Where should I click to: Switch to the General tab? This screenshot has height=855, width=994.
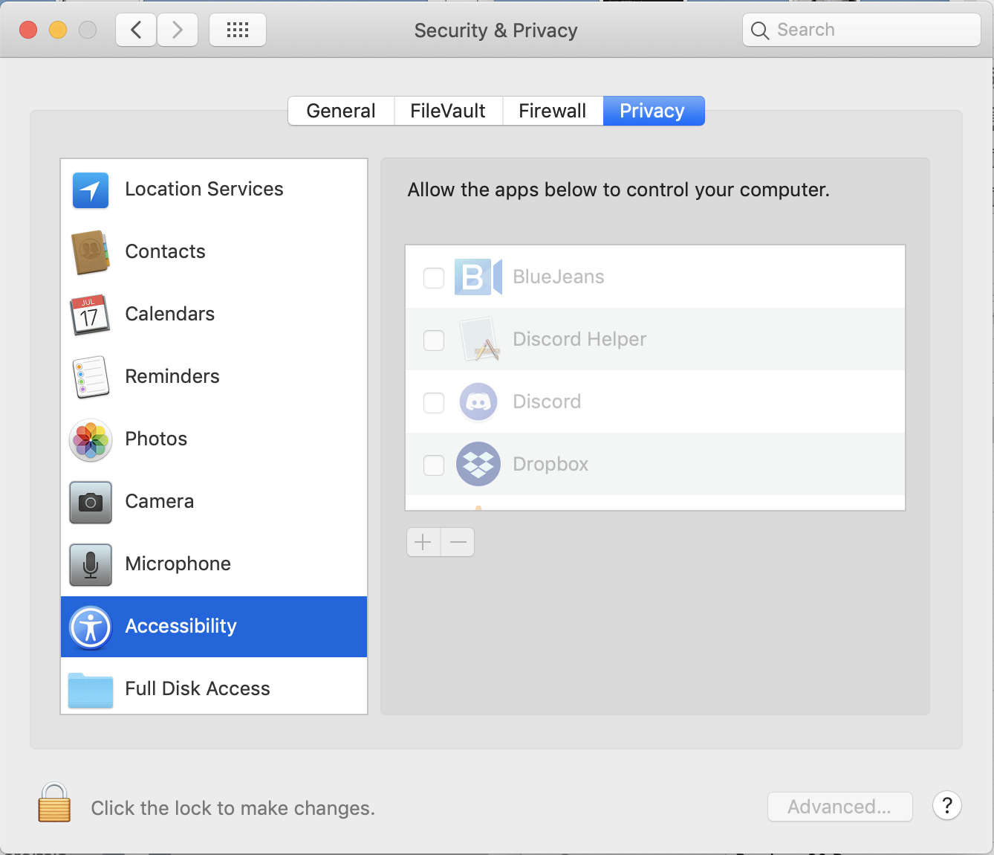(x=341, y=111)
